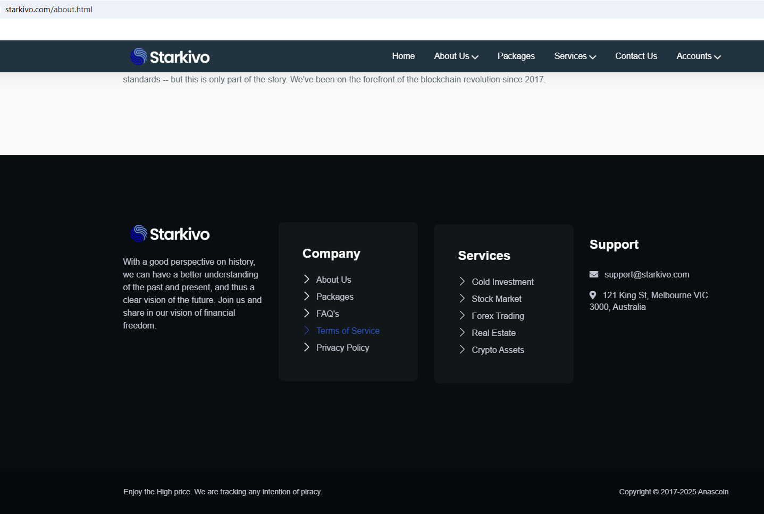Click the chevron icon before Crypto Assets
Image resolution: width=764 pixels, height=514 pixels.
pyautogui.click(x=462, y=350)
